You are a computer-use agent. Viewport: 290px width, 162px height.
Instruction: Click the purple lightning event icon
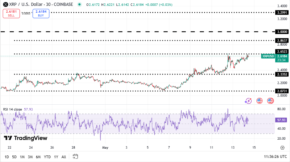point(248,101)
